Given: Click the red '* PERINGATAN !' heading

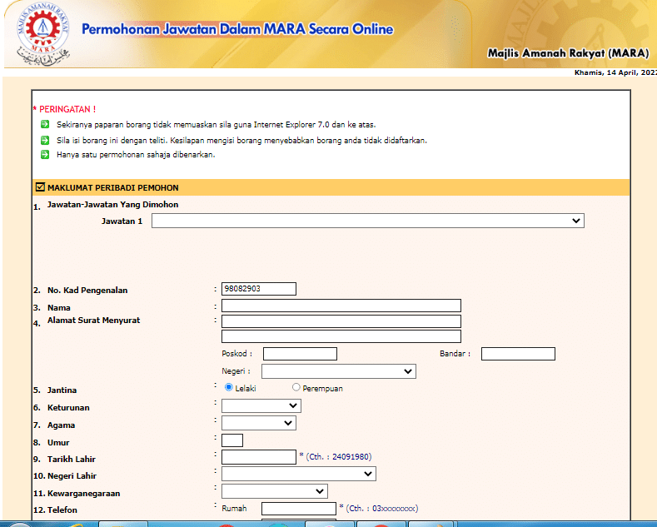Looking at the screenshot, I should coord(64,109).
